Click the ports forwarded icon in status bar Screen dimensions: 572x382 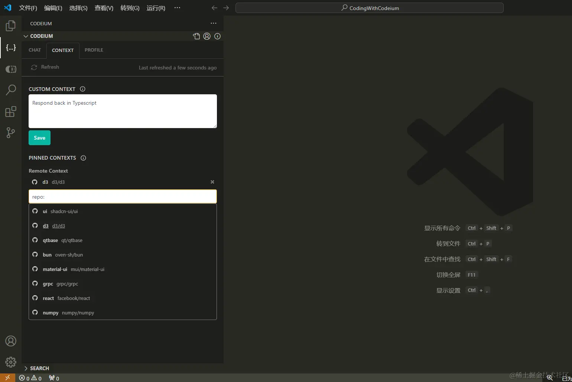click(x=54, y=378)
